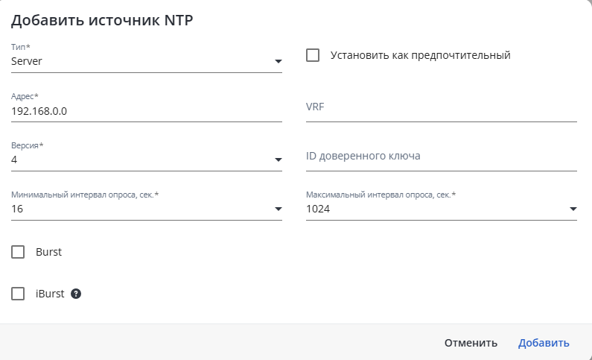Click the iBurst help question-mark icon
592x360 pixels.
76,294
